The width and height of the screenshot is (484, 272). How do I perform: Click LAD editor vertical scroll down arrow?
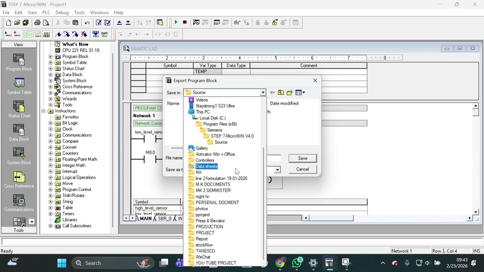tap(476, 212)
